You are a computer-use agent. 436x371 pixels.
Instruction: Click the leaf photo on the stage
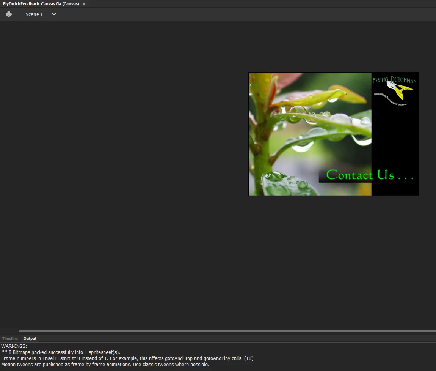pos(310,134)
